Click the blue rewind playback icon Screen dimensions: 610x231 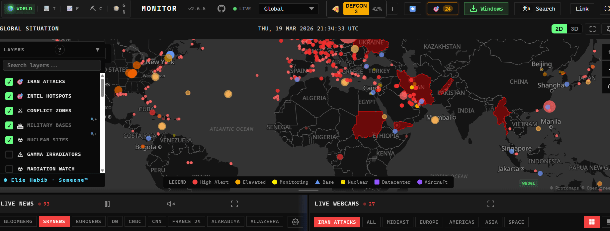click(412, 9)
